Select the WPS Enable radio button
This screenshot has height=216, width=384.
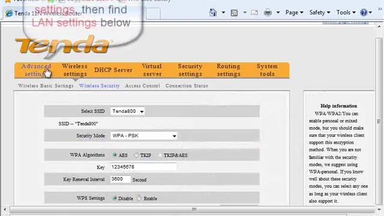(139, 198)
